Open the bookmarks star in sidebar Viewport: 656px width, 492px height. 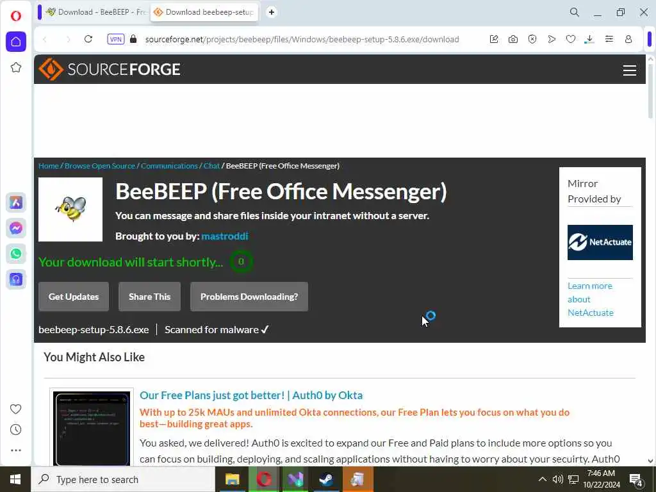pyautogui.click(x=16, y=67)
